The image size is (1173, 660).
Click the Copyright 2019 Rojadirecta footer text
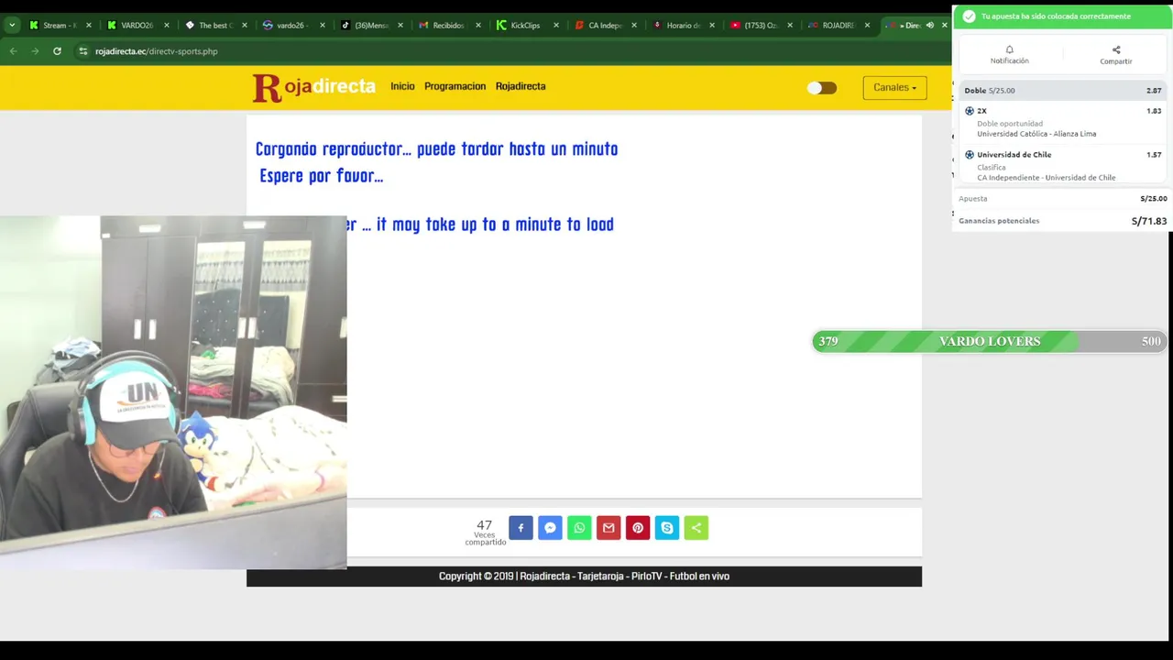click(x=584, y=577)
